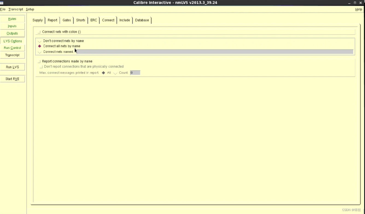Open the Transcript menu
Viewport: 365px width, 214px height.
[x=16, y=9]
